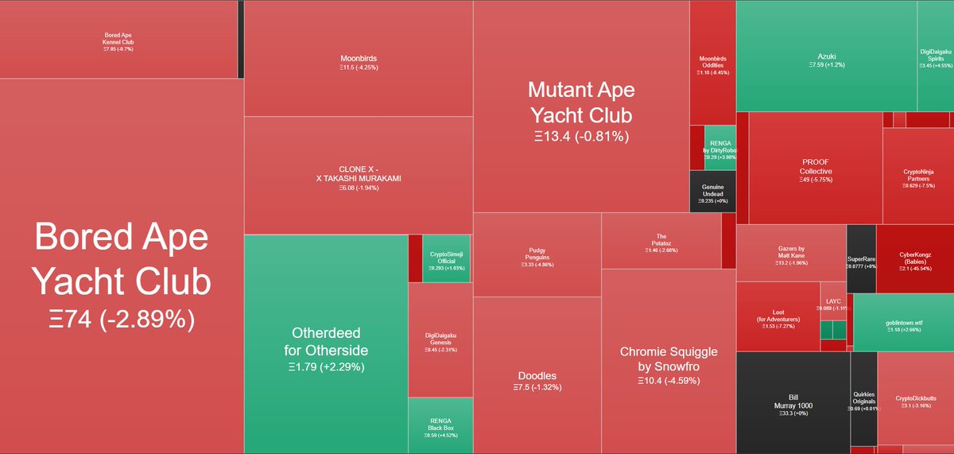
Task: Open the CryptoDickbutts tile
Action: pos(916,399)
